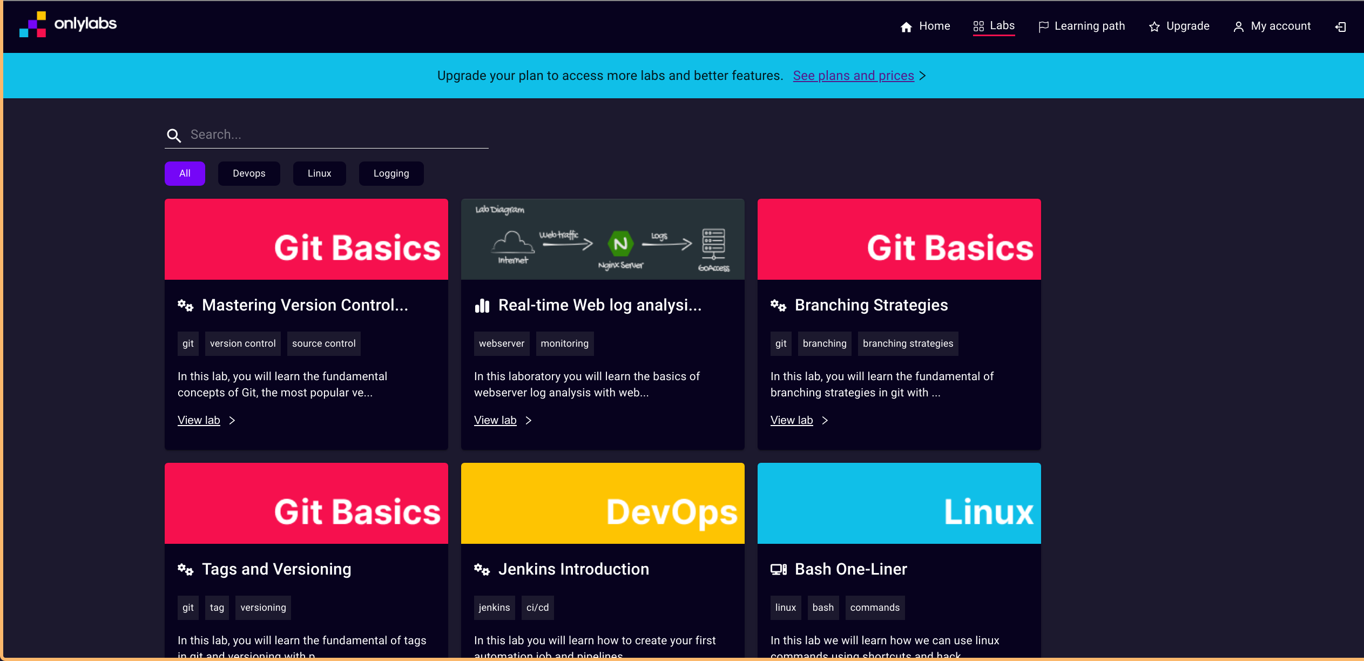This screenshot has height=661, width=1364.
Task: Open Learning path page
Action: pyautogui.click(x=1081, y=26)
